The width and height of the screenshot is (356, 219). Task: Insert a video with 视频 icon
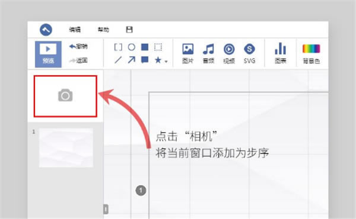coord(229,53)
